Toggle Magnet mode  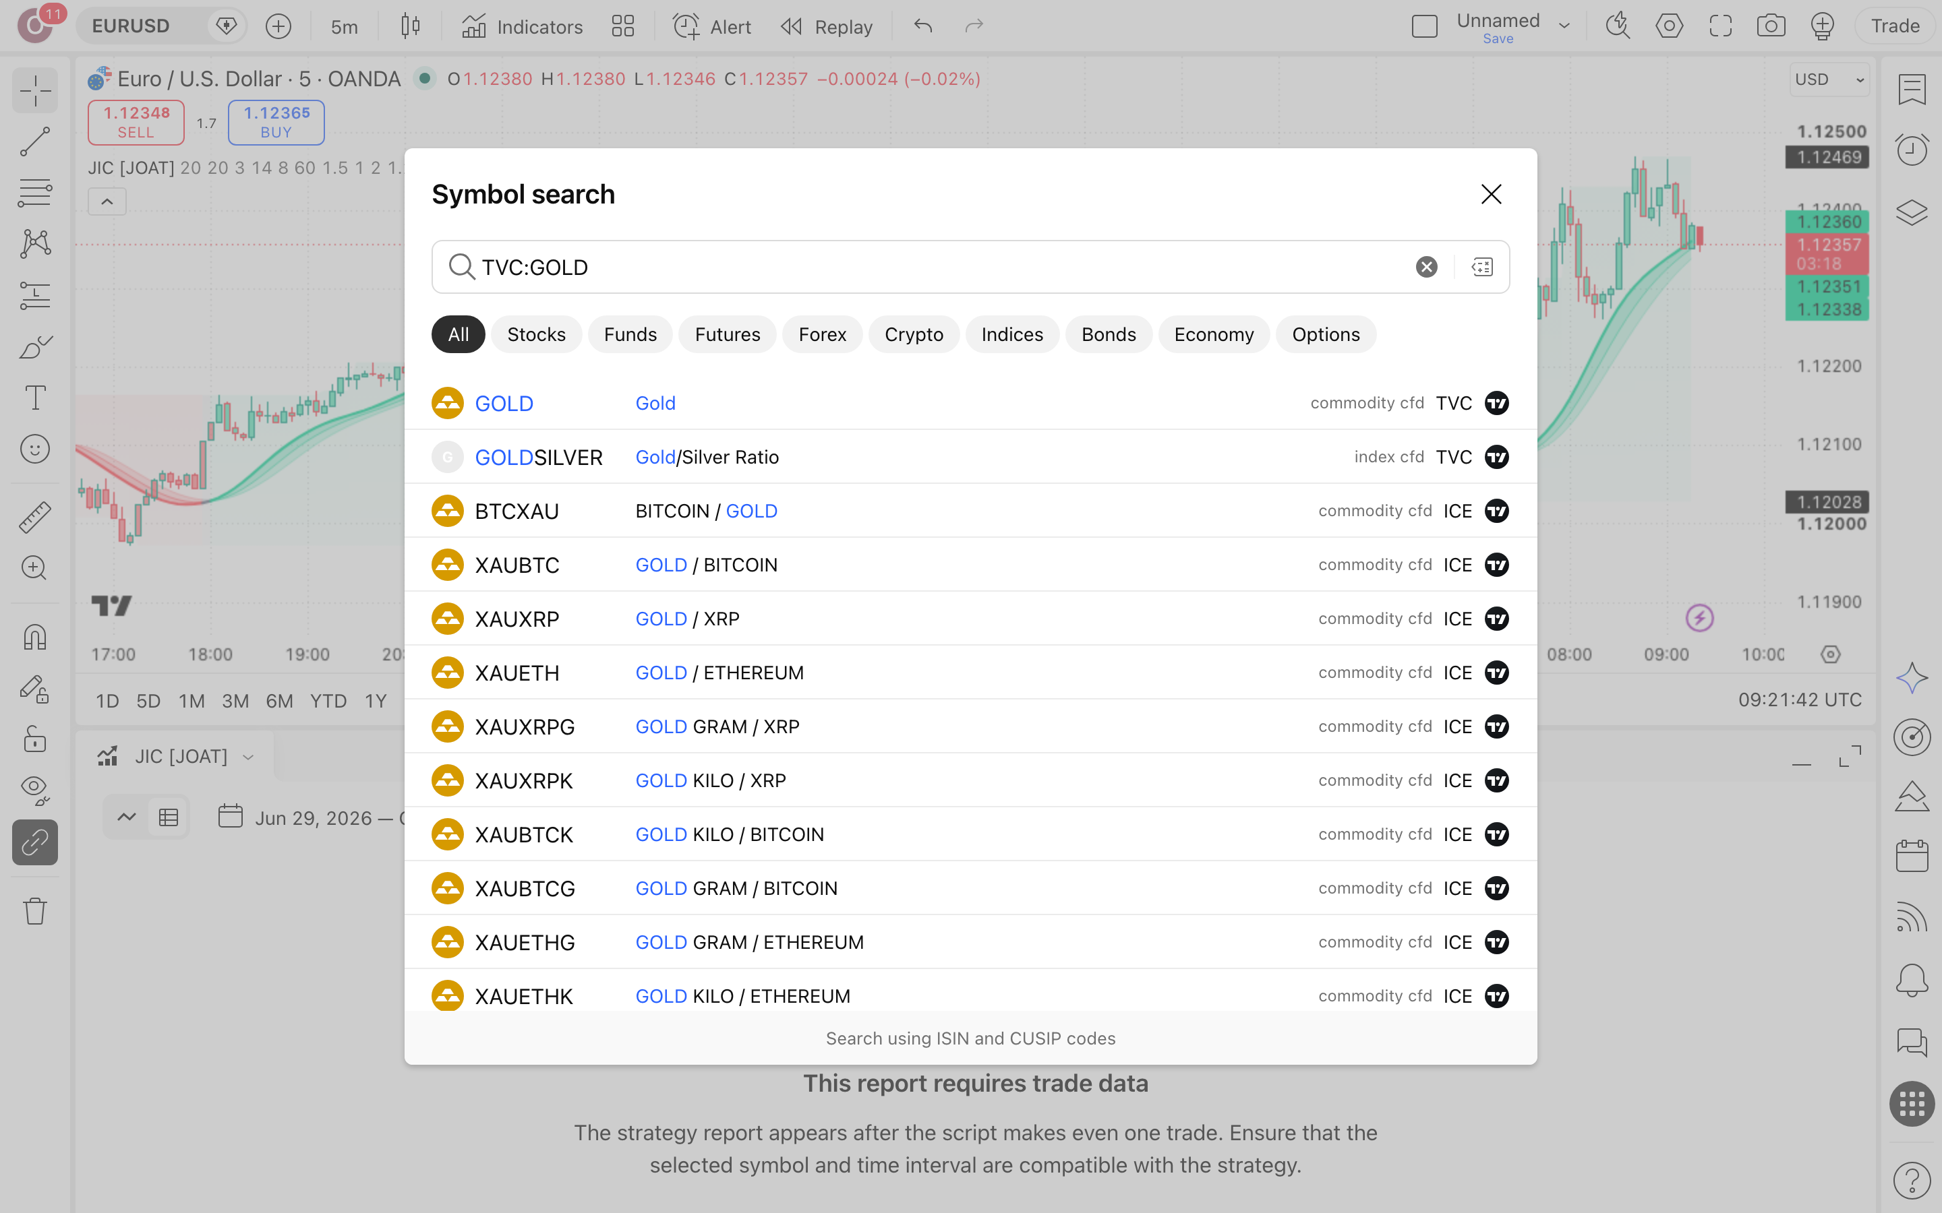[x=34, y=637]
